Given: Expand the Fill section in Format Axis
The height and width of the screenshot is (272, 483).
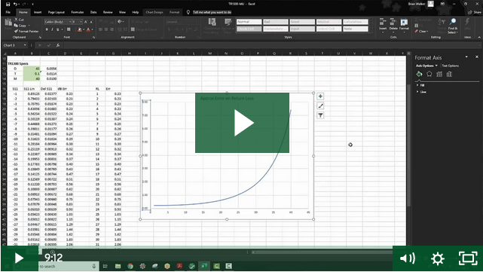Looking at the screenshot, I should [x=420, y=85].
